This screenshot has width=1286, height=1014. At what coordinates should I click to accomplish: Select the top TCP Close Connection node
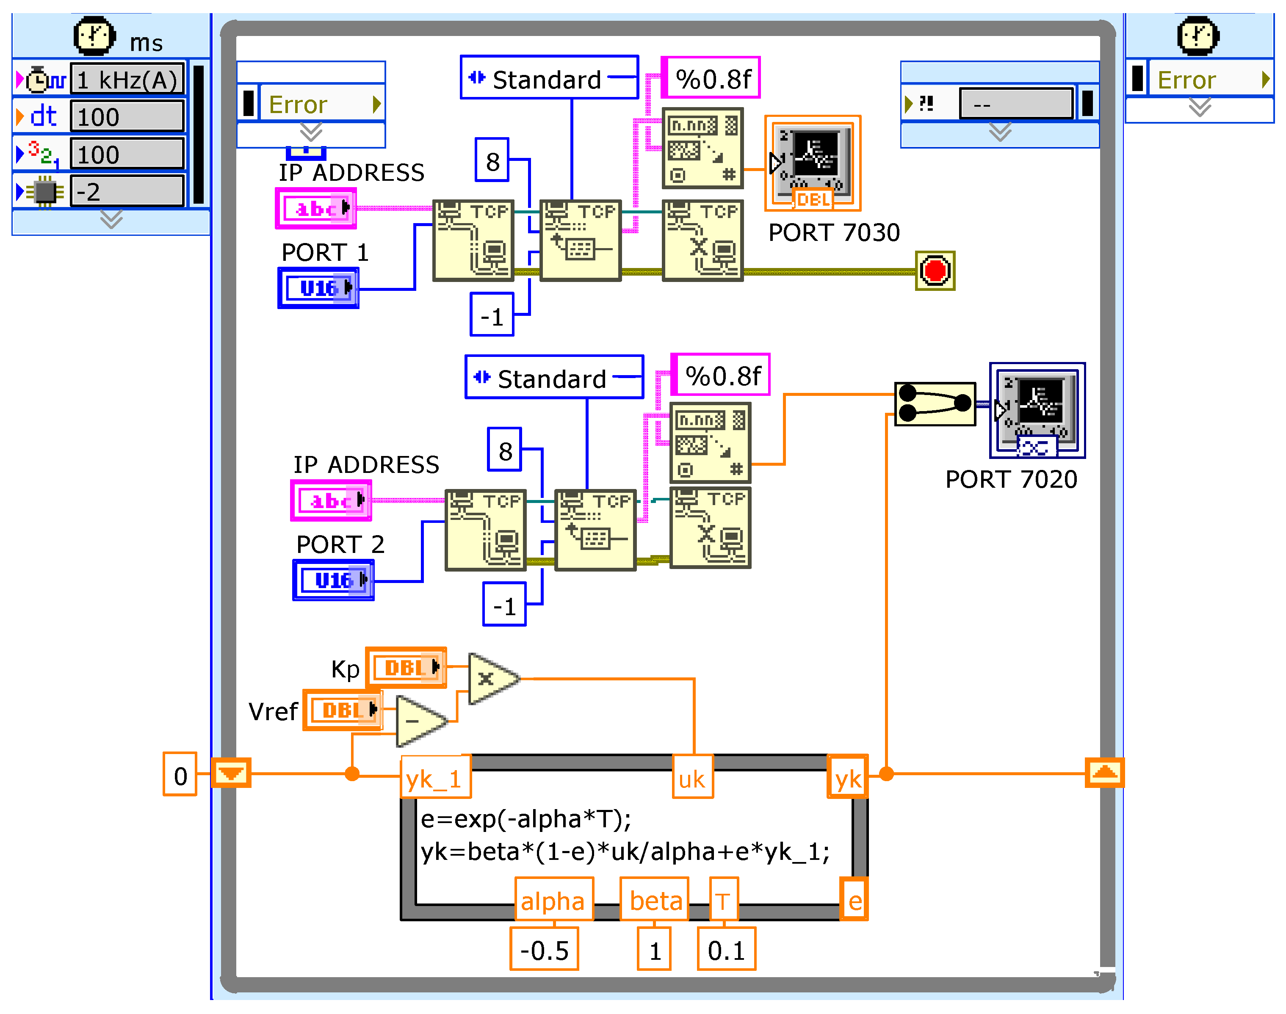pos(702,240)
